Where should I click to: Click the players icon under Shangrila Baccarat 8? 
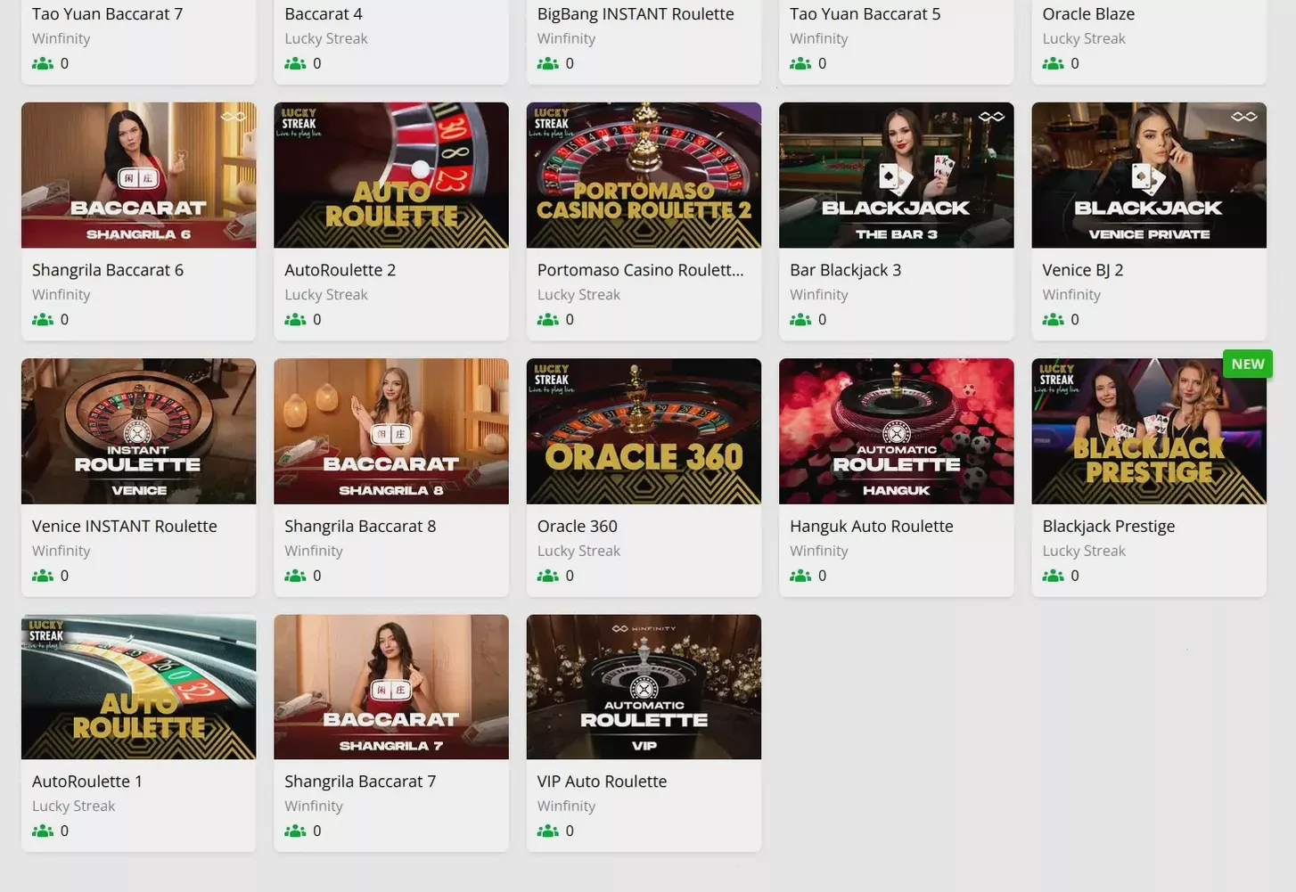(x=295, y=576)
